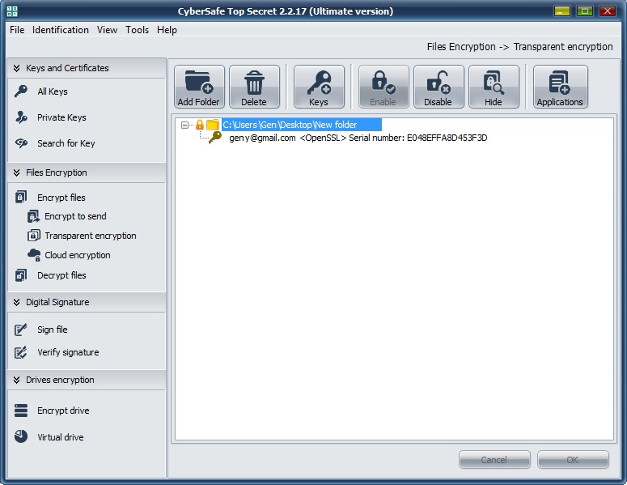This screenshot has width=627, height=485.
Task: Click the Cloud encryption cloud icon
Action: [x=34, y=255]
